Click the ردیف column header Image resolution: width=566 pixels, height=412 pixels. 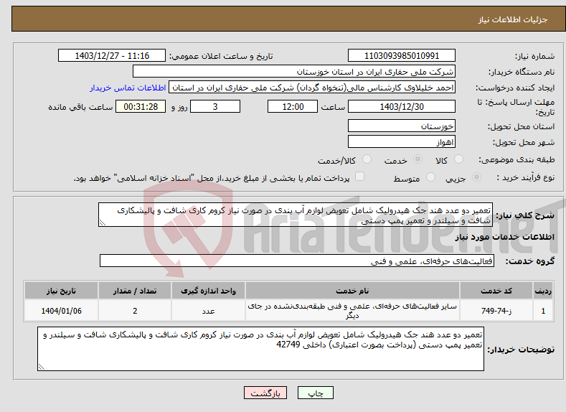(543, 291)
